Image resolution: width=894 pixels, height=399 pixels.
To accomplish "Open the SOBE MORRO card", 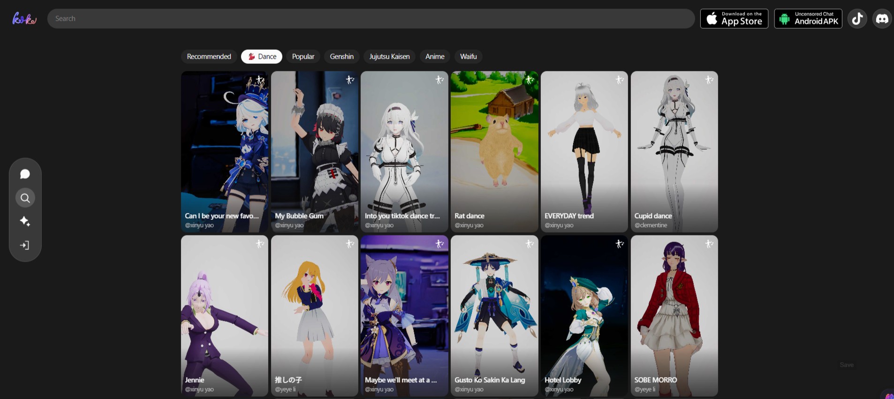I will coord(674,316).
